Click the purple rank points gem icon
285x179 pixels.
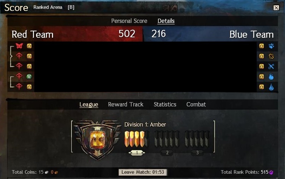(x=271, y=172)
